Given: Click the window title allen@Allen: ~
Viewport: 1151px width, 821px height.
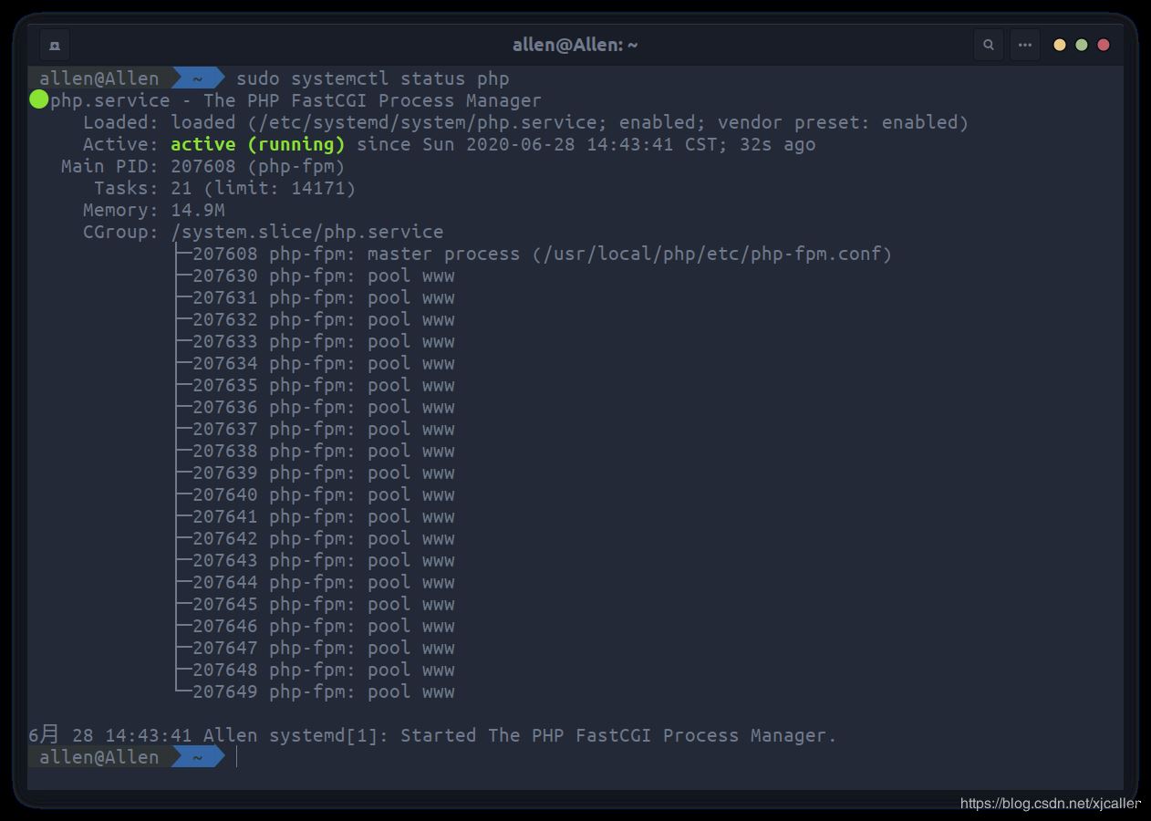Looking at the screenshot, I should 575,45.
